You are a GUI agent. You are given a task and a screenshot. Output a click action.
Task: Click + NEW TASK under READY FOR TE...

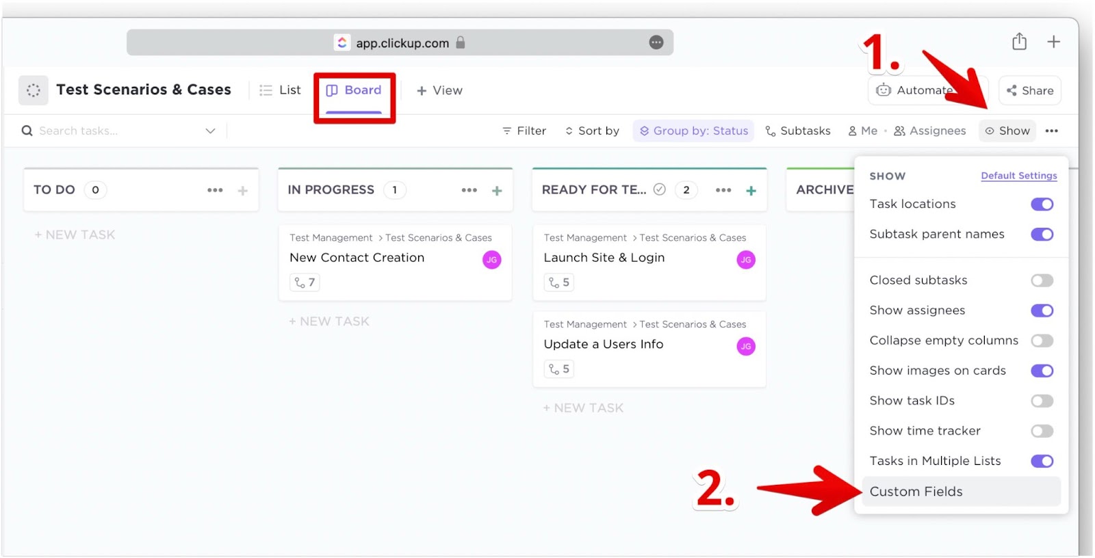[583, 408]
